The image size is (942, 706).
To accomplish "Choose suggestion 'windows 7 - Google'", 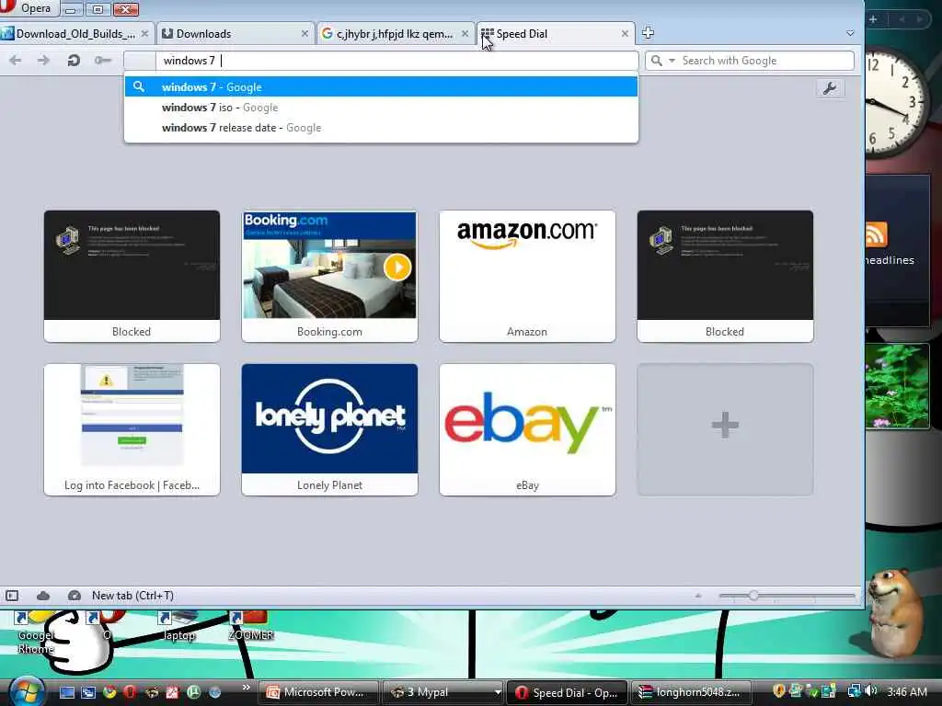I will point(381,87).
